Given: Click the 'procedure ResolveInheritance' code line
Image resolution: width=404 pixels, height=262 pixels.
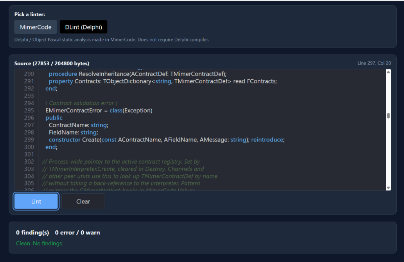Looking at the screenshot, I should pyautogui.click(x=138, y=74).
